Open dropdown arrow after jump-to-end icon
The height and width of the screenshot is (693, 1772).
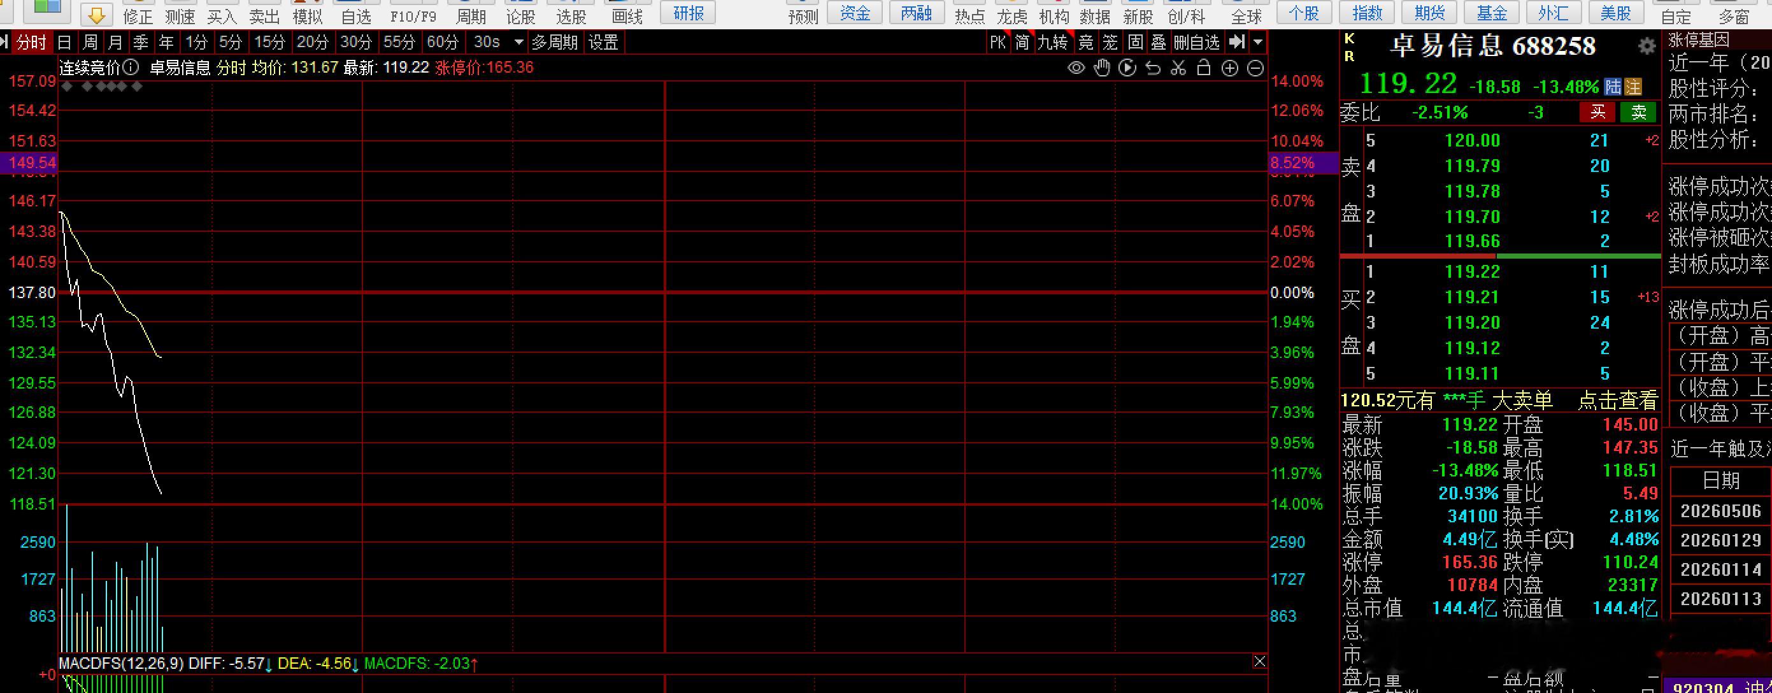tap(1258, 42)
